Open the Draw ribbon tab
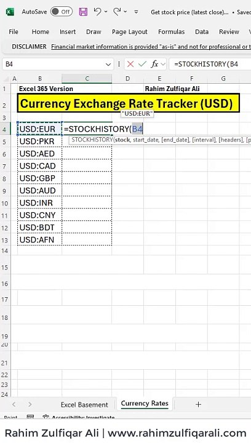The width and height of the screenshot is (251, 443). [x=94, y=32]
